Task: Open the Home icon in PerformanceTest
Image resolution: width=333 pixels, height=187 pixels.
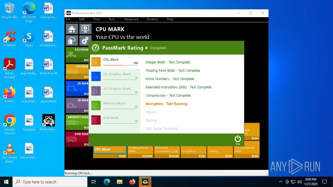Action: tap(72, 29)
